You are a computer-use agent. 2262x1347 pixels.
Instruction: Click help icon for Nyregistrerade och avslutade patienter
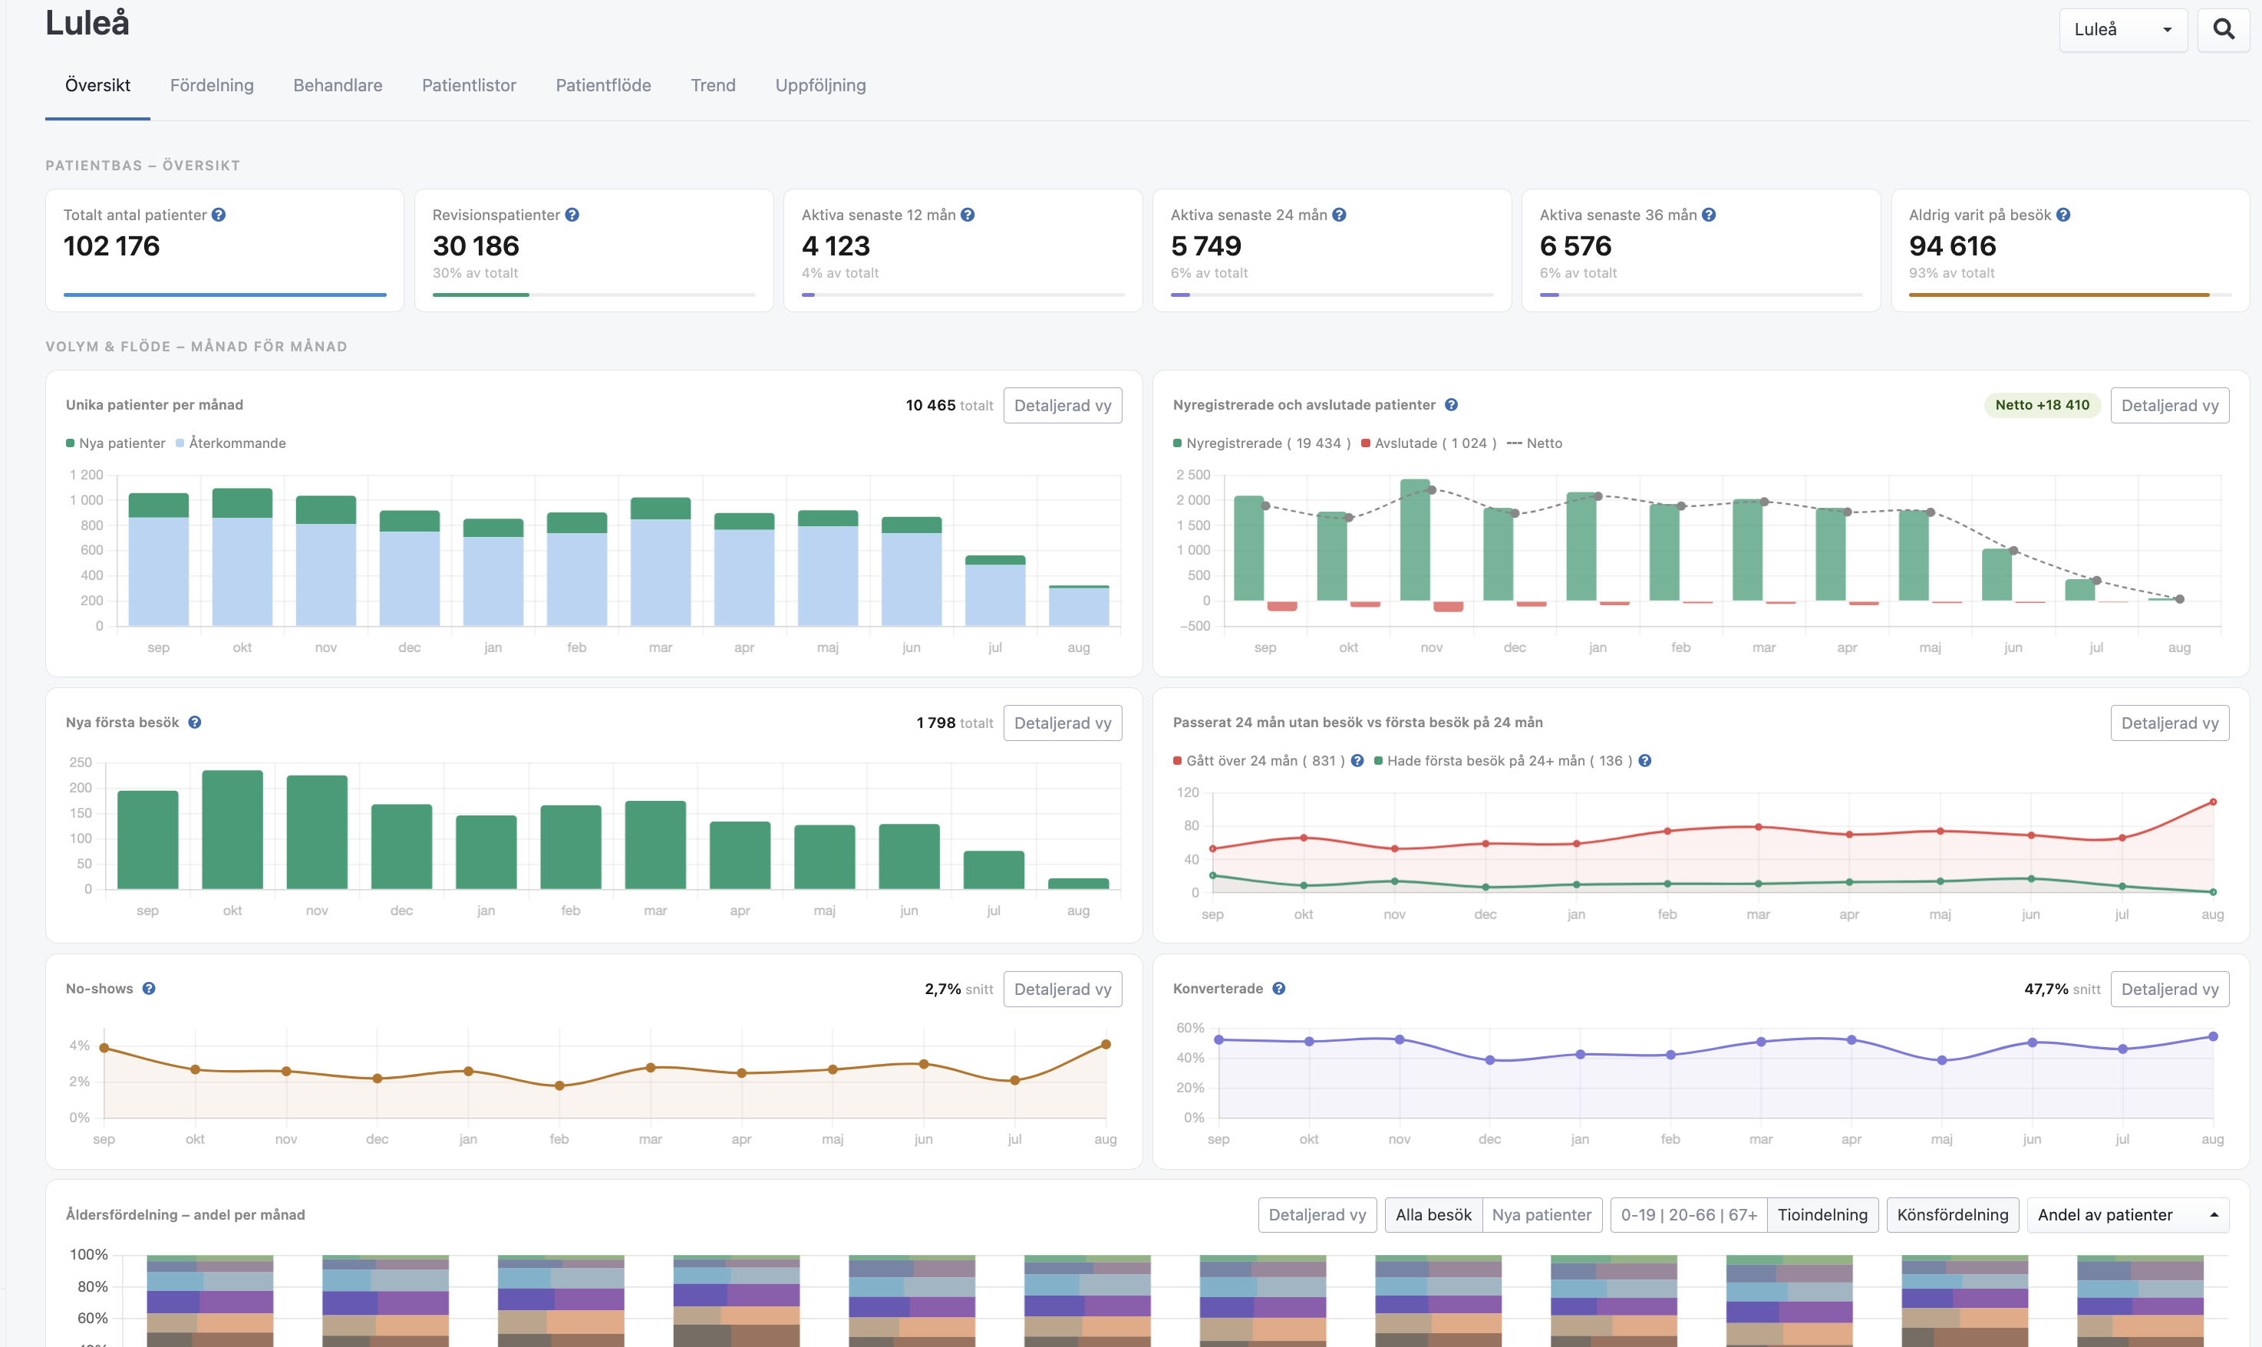pyautogui.click(x=1452, y=405)
